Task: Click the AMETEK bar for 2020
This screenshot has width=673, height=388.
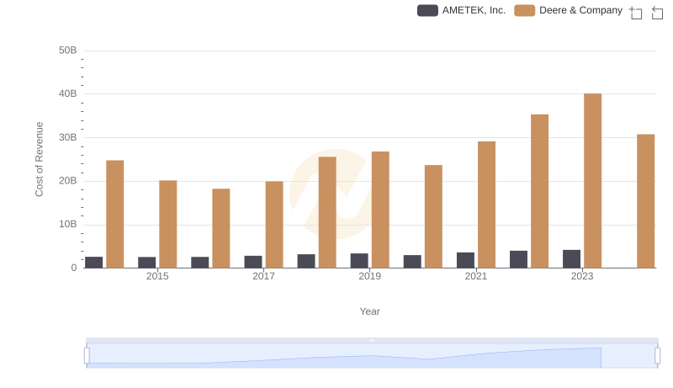Action: tap(412, 262)
